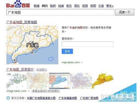Open fifth yellow-orange Guangdong map thumbnail
Screen dimensions: 137x102
click(103, 81)
